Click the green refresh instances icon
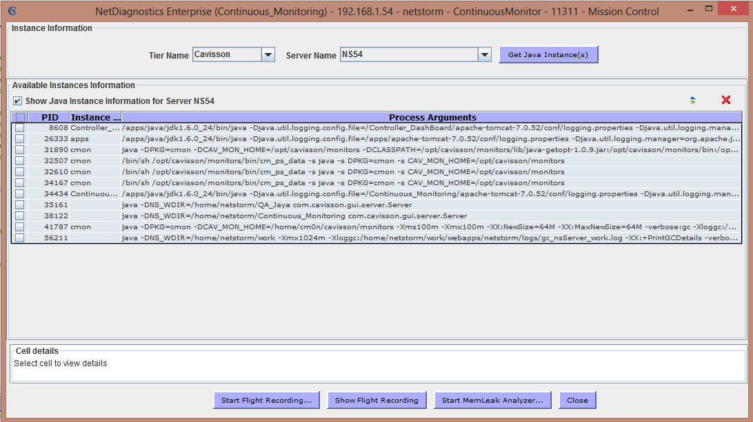Image resolution: width=753 pixels, height=422 pixels. (692, 101)
